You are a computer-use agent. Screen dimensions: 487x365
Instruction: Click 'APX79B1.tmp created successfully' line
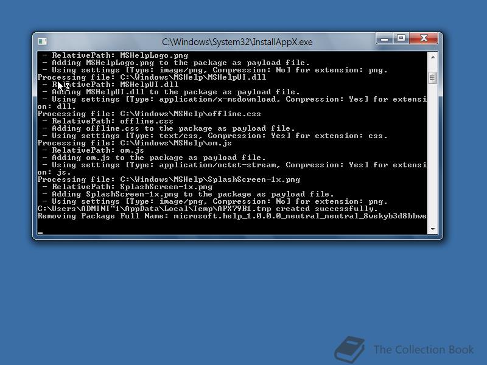click(208, 209)
